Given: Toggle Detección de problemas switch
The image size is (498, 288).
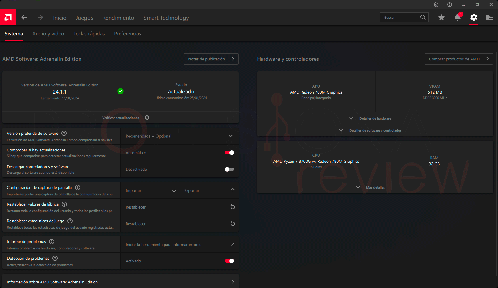Looking at the screenshot, I should (229, 261).
